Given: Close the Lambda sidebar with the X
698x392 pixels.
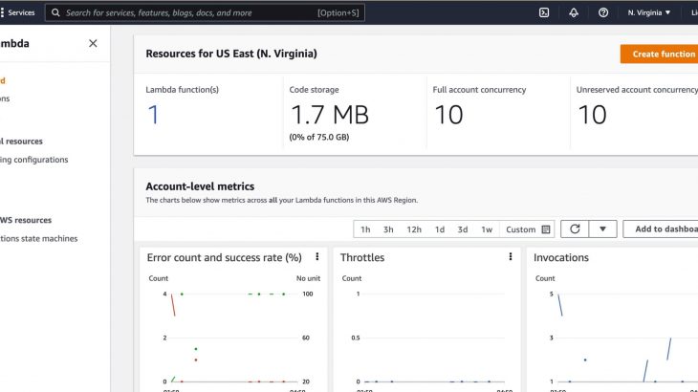Looking at the screenshot, I should click(93, 43).
